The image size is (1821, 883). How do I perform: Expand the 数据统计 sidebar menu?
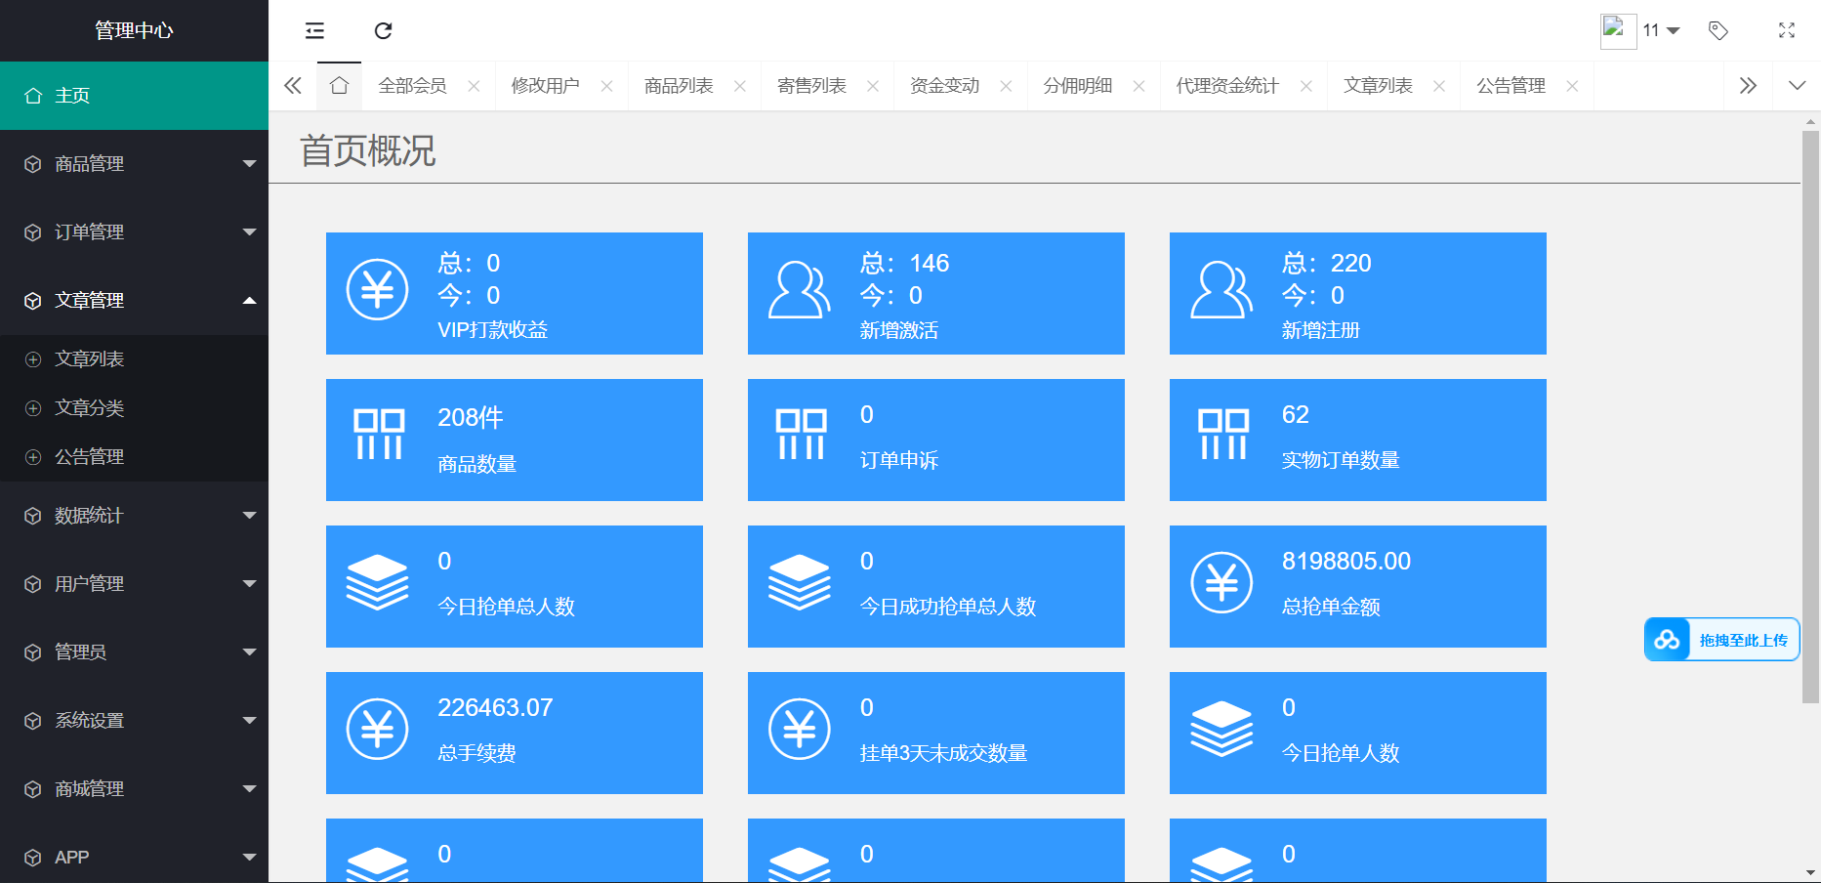click(x=134, y=516)
